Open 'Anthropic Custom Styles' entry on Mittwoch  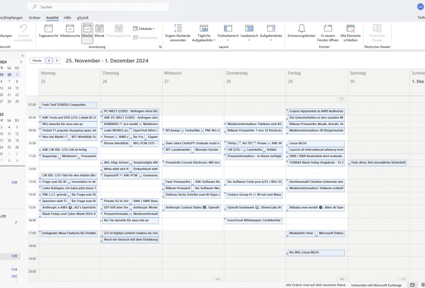[193, 208]
